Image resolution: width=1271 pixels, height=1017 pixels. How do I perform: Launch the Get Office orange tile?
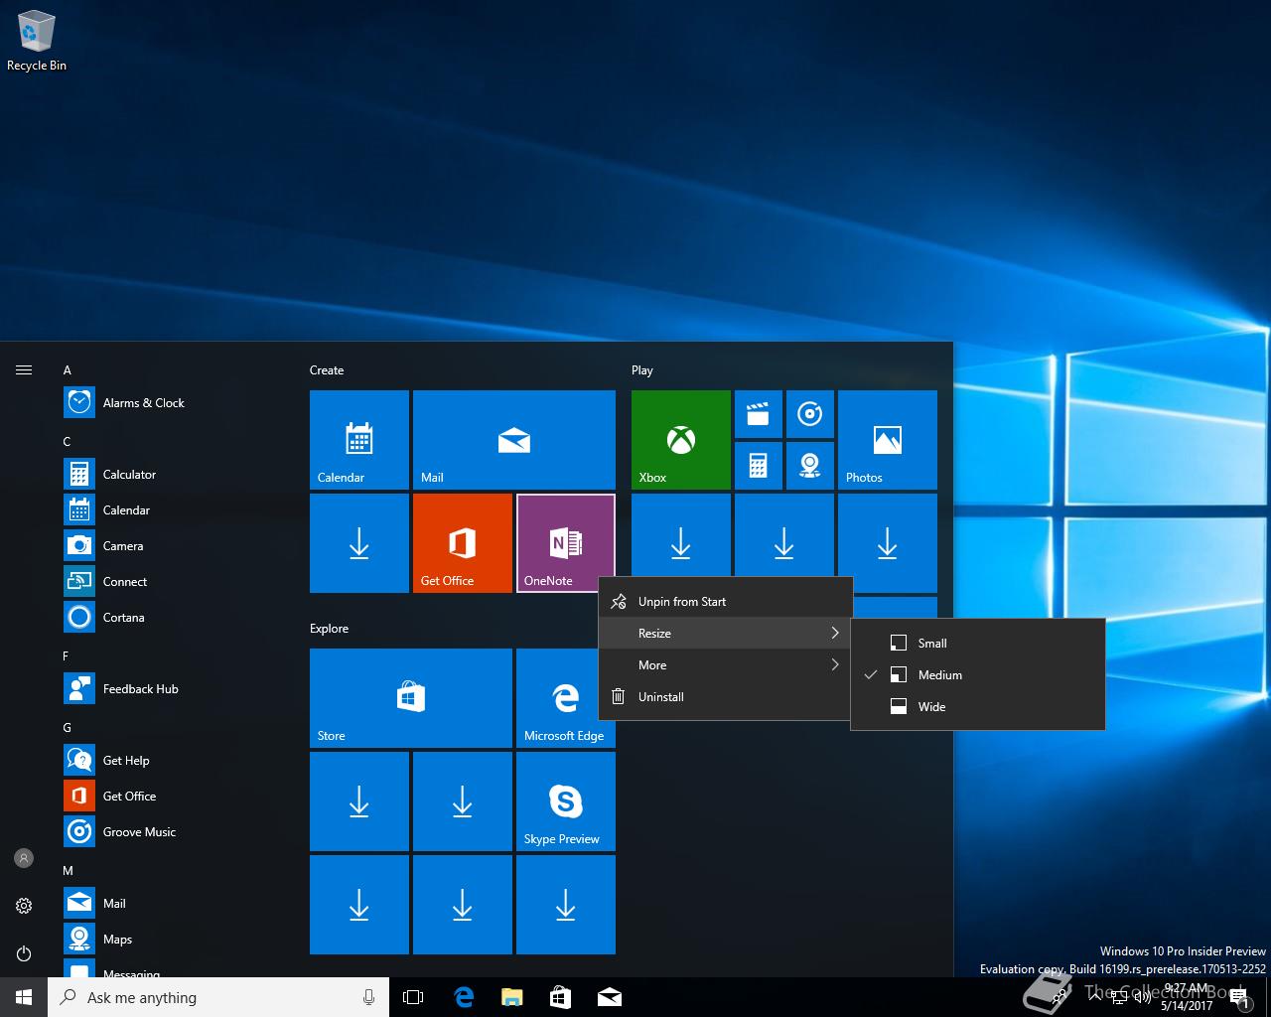click(x=463, y=543)
